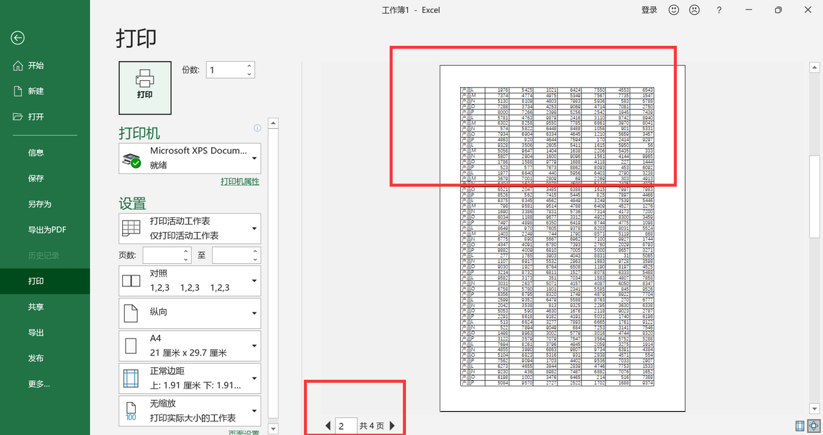Go back using the circled arrow icon

(x=18, y=38)
